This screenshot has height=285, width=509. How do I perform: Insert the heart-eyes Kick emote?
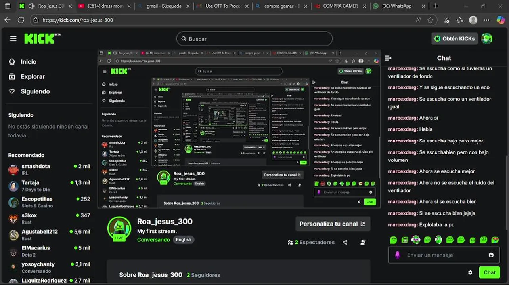click(x=495, y=239)
